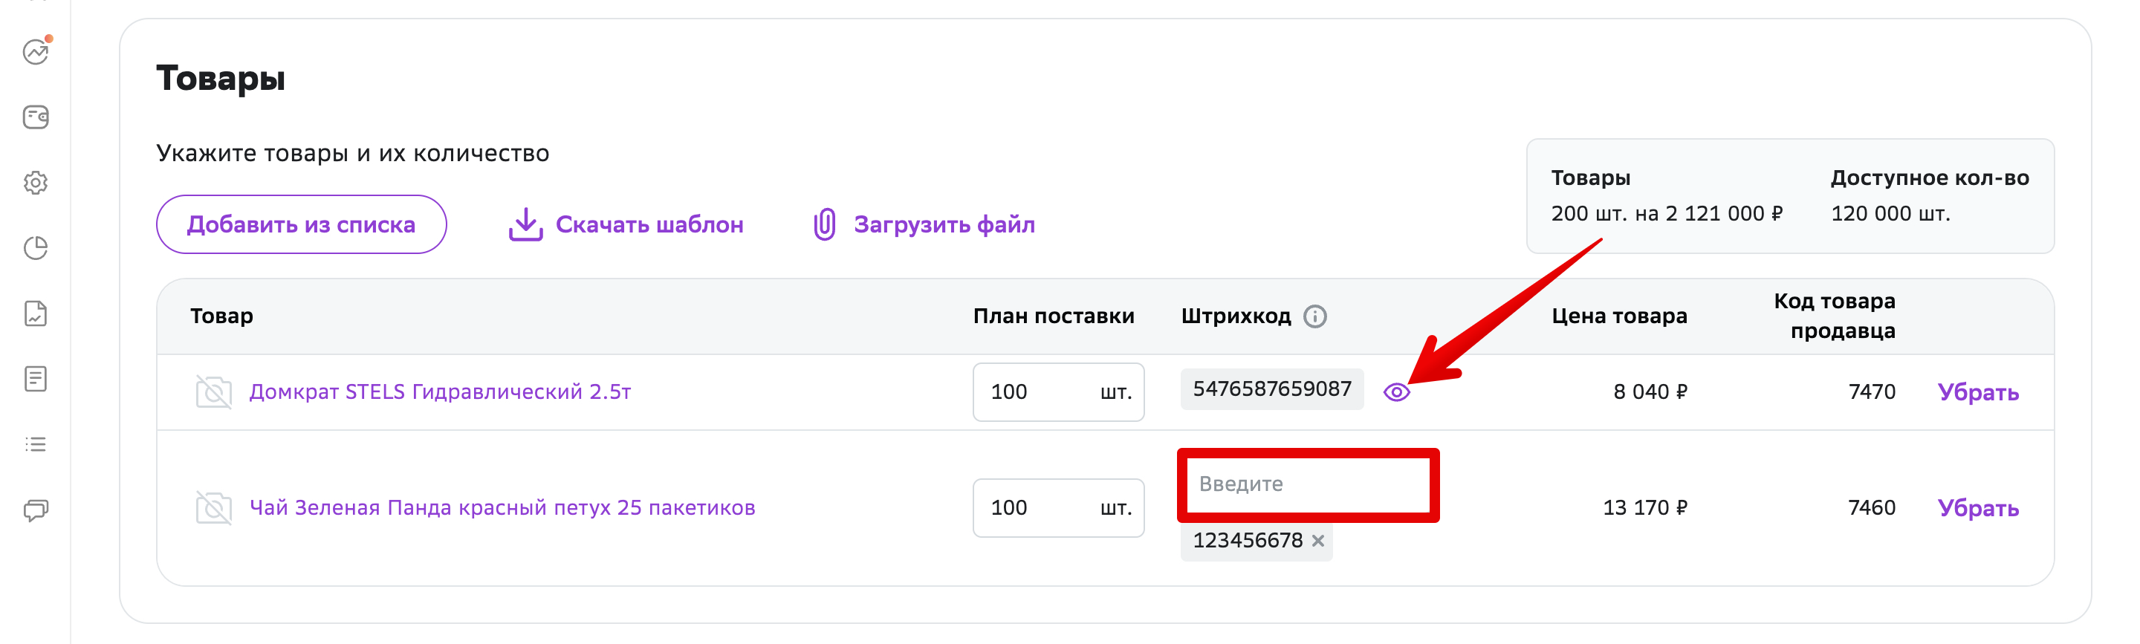This screenshot has width=2140, height=644.
Task: Open the pie chart sidebar icon
Action: [x=36, y=247]
